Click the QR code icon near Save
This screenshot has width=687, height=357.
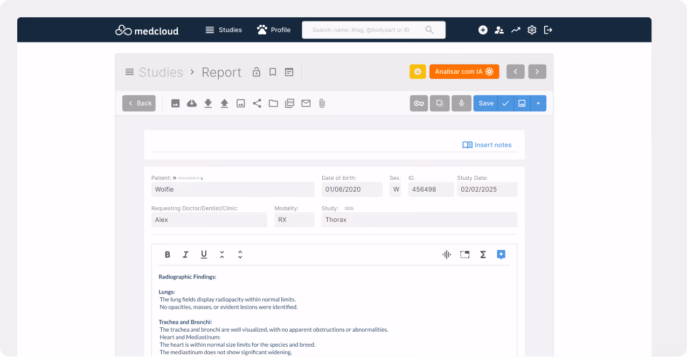440,103
